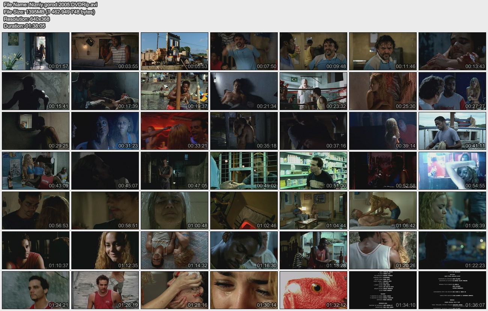This screenshot has height=311, width=488.
Task: Click the pharmacy shelves thumbnail at 00:51:00
Action: (x=313, y=171)
